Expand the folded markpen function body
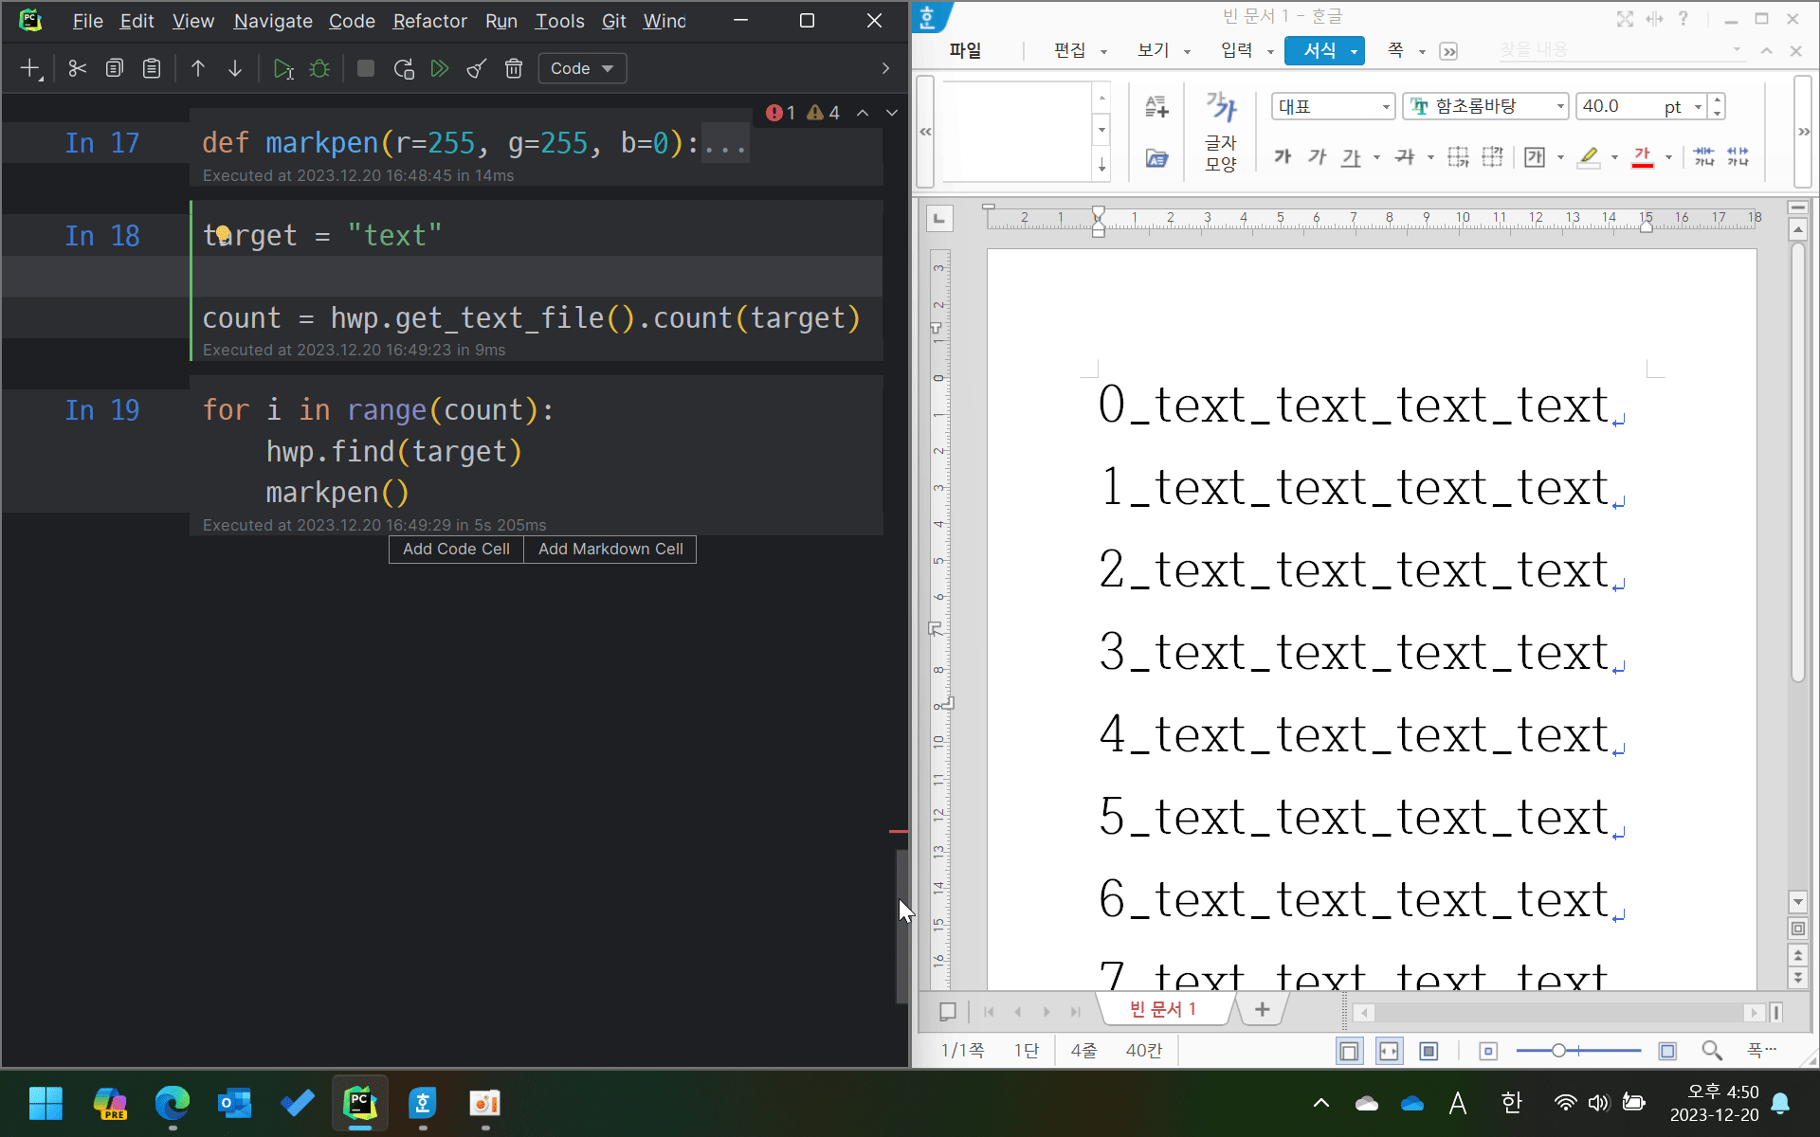The image size is (1820, 1137). [725, 144]
